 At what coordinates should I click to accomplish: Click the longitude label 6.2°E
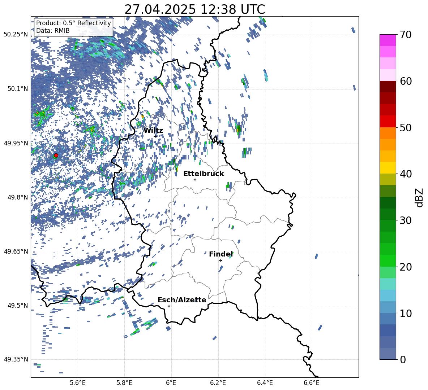click(218, 383)
